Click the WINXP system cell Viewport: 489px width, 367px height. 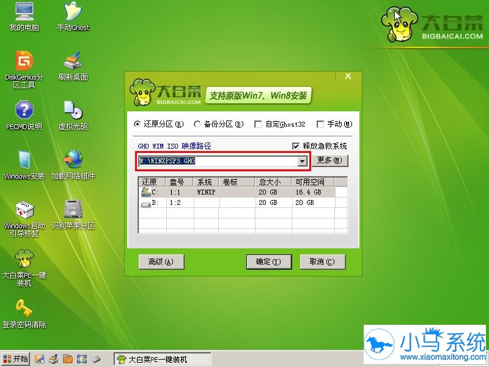(x=206, y=192)
